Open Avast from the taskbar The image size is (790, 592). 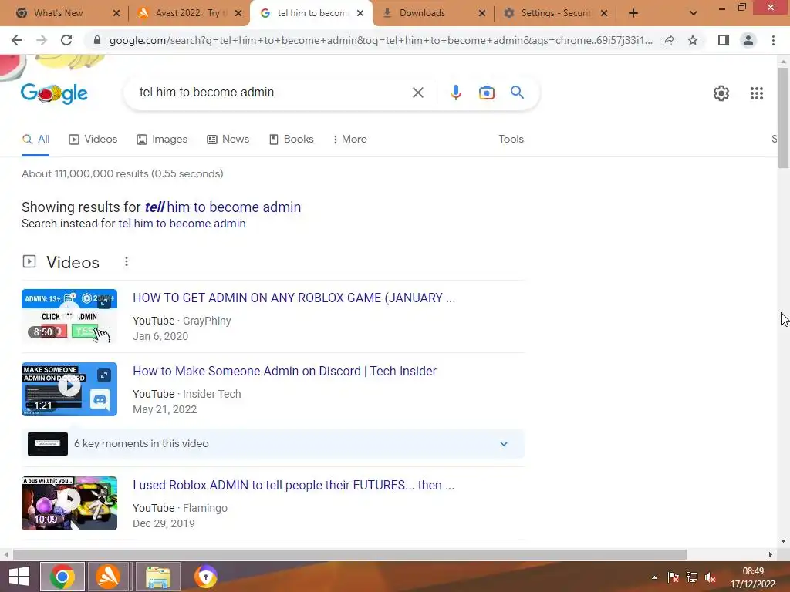[108, 577]
